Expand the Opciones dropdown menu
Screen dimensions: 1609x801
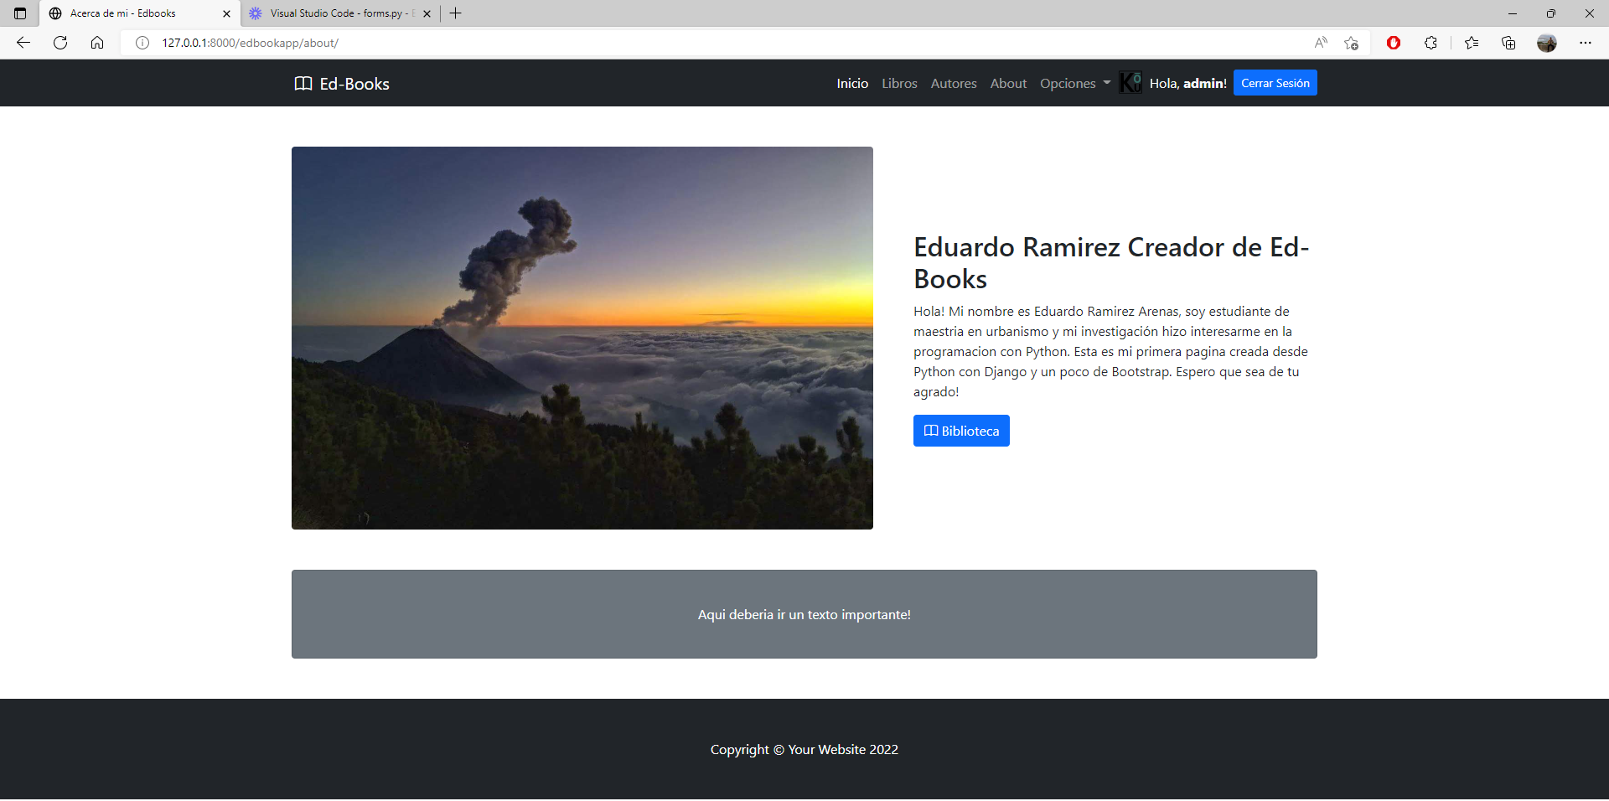1075,84
